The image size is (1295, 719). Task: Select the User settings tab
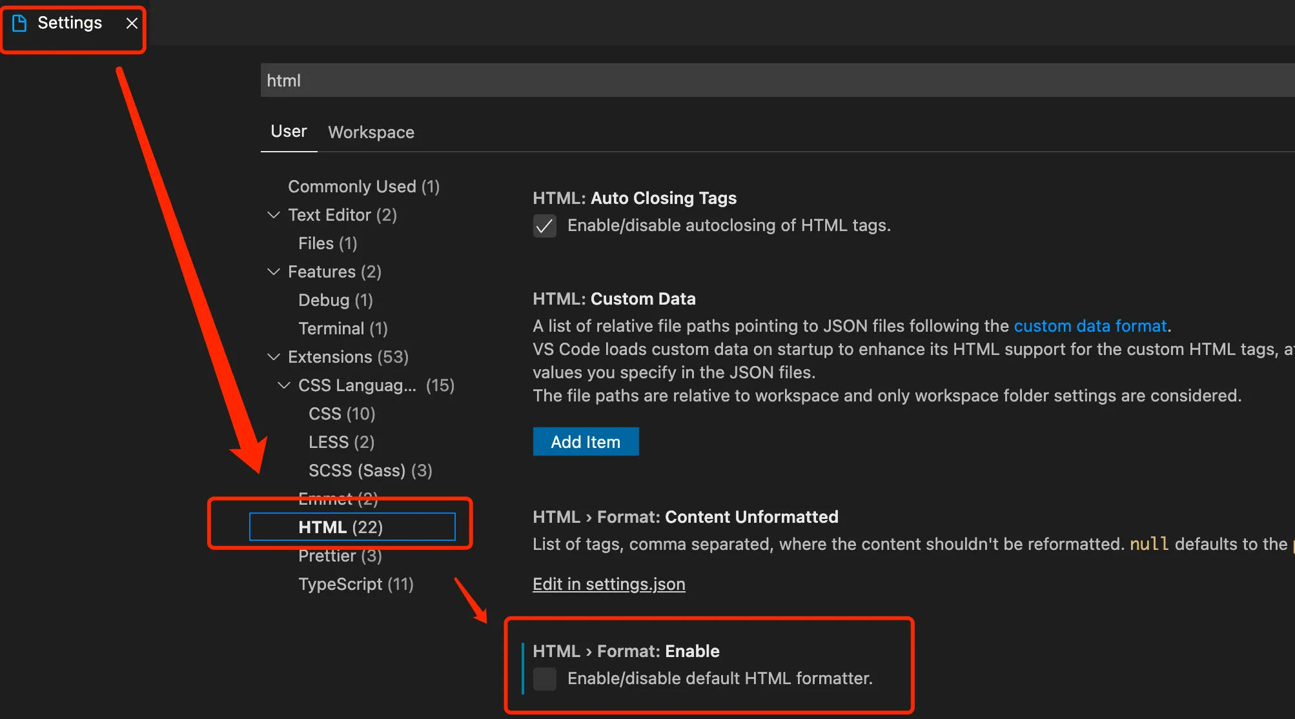(289, 132)
